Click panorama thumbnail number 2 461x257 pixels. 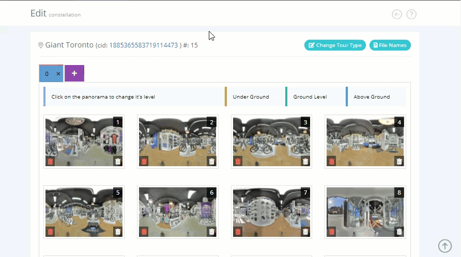pyautogui.click(x=178, y=141)
